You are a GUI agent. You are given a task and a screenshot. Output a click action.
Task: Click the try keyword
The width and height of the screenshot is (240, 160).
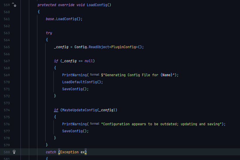[49, 33]
